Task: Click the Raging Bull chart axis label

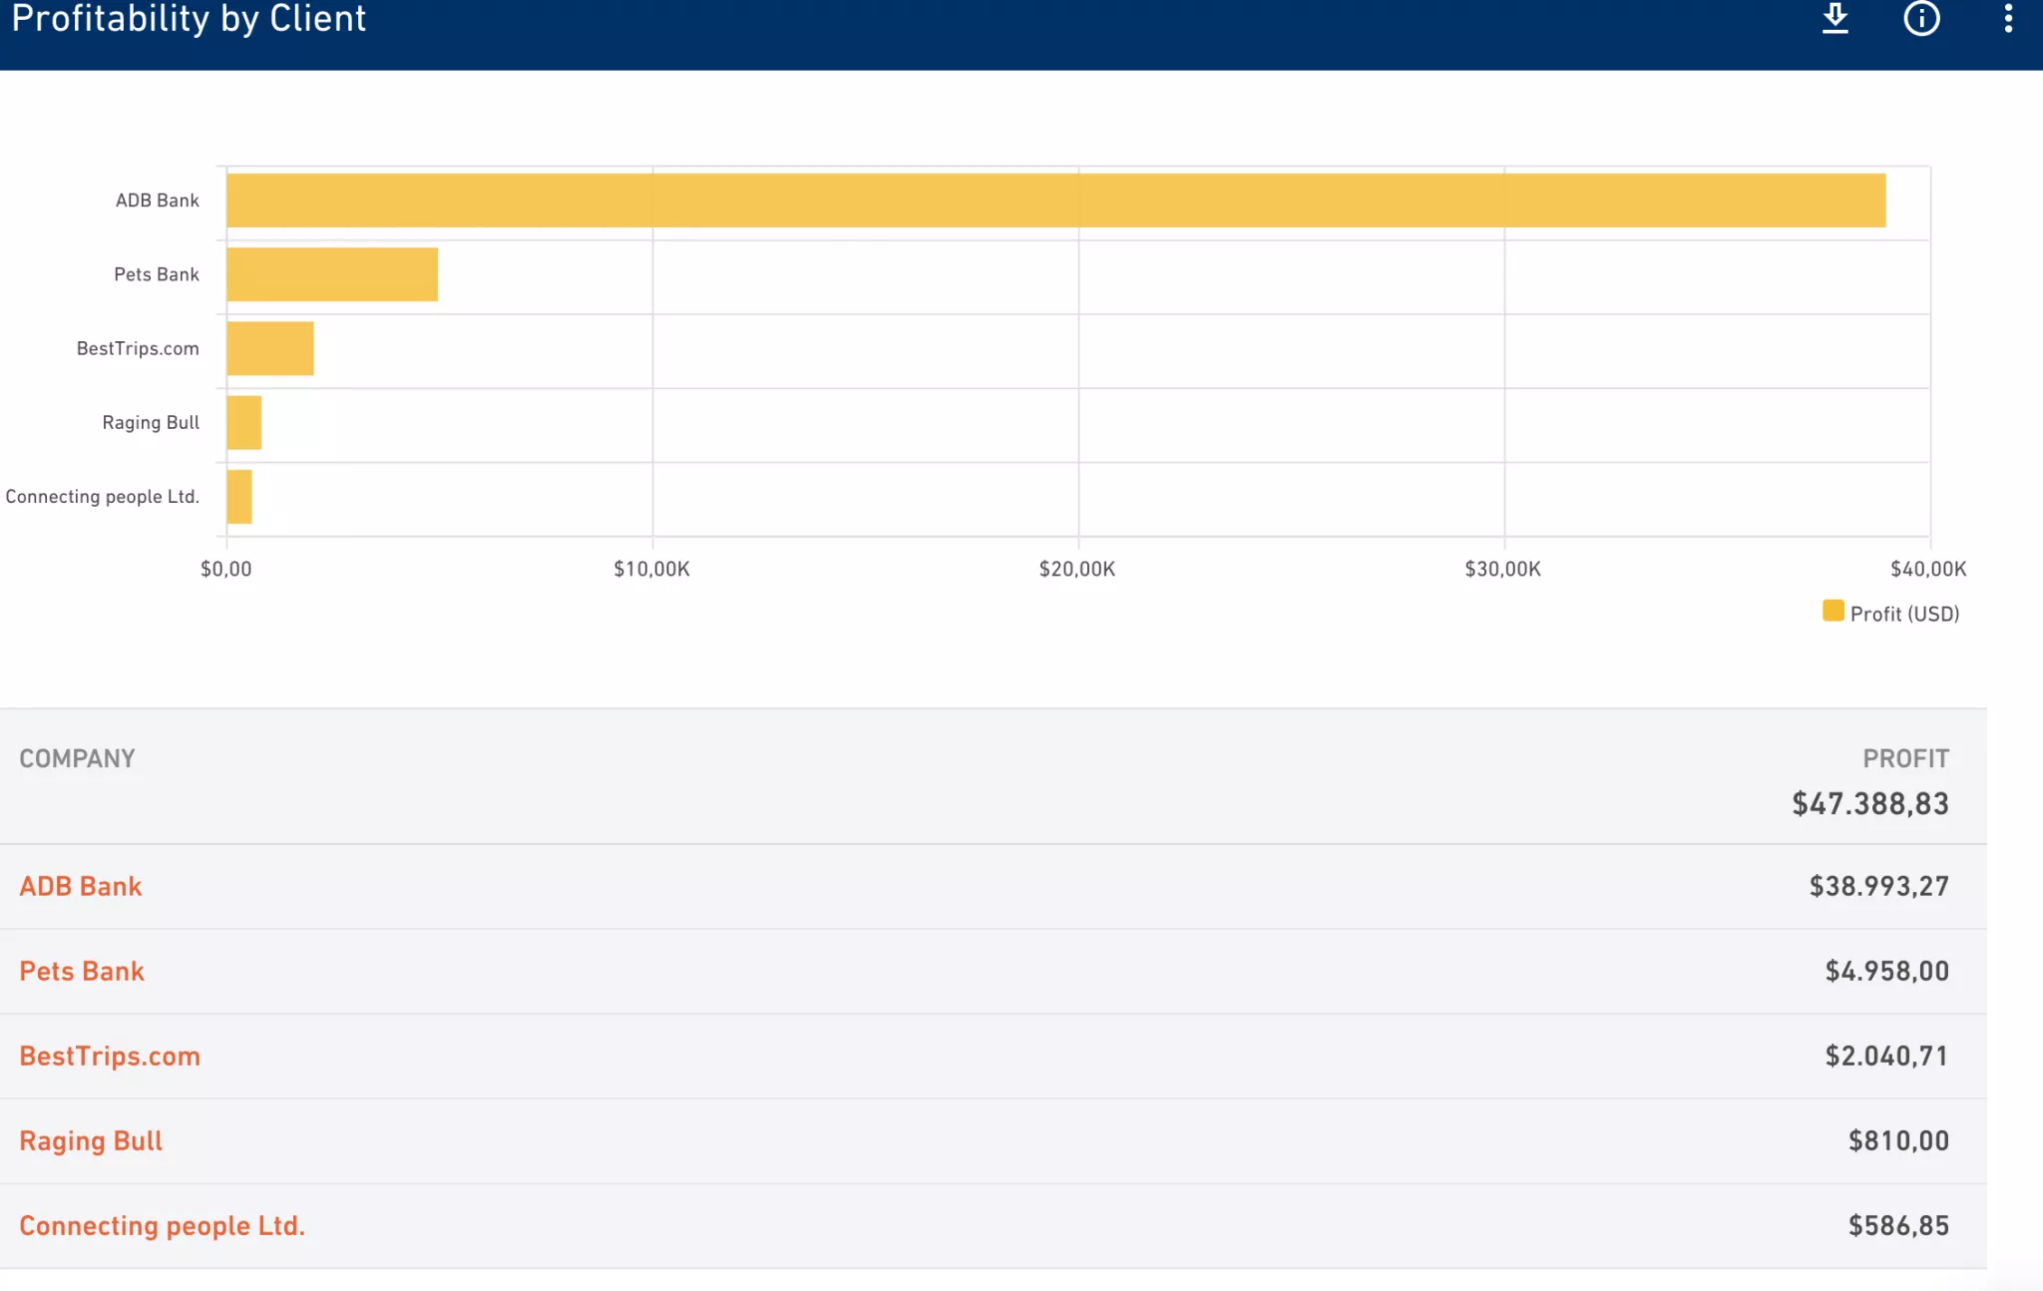Action: click(x=151, y=422)
